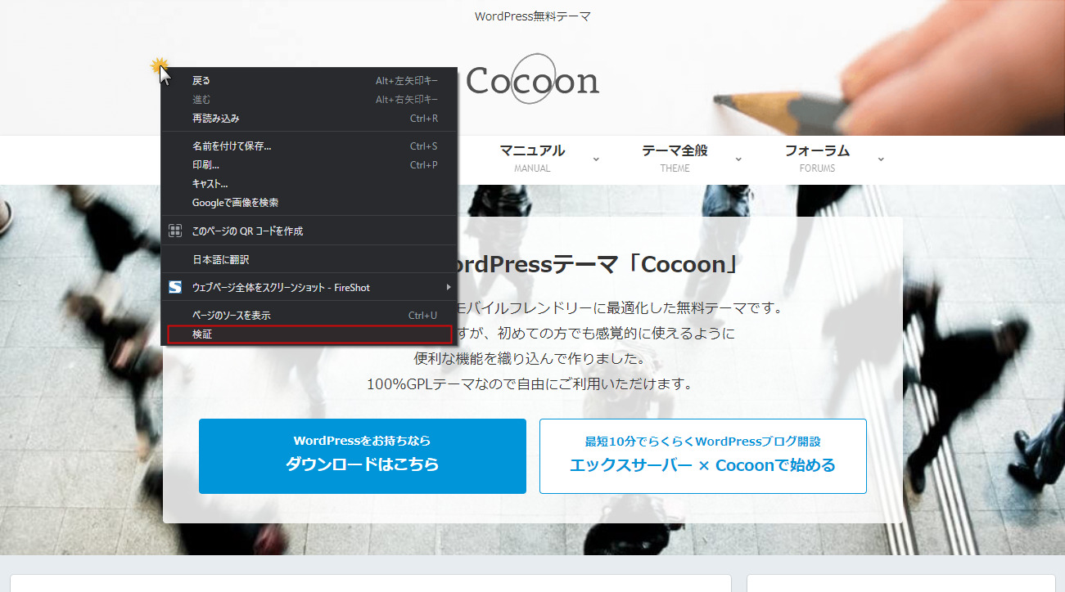Screen dimensions: 1065x592
Task: Open the テーマ全般 navigation item
Action: click(x=675, y=158)
